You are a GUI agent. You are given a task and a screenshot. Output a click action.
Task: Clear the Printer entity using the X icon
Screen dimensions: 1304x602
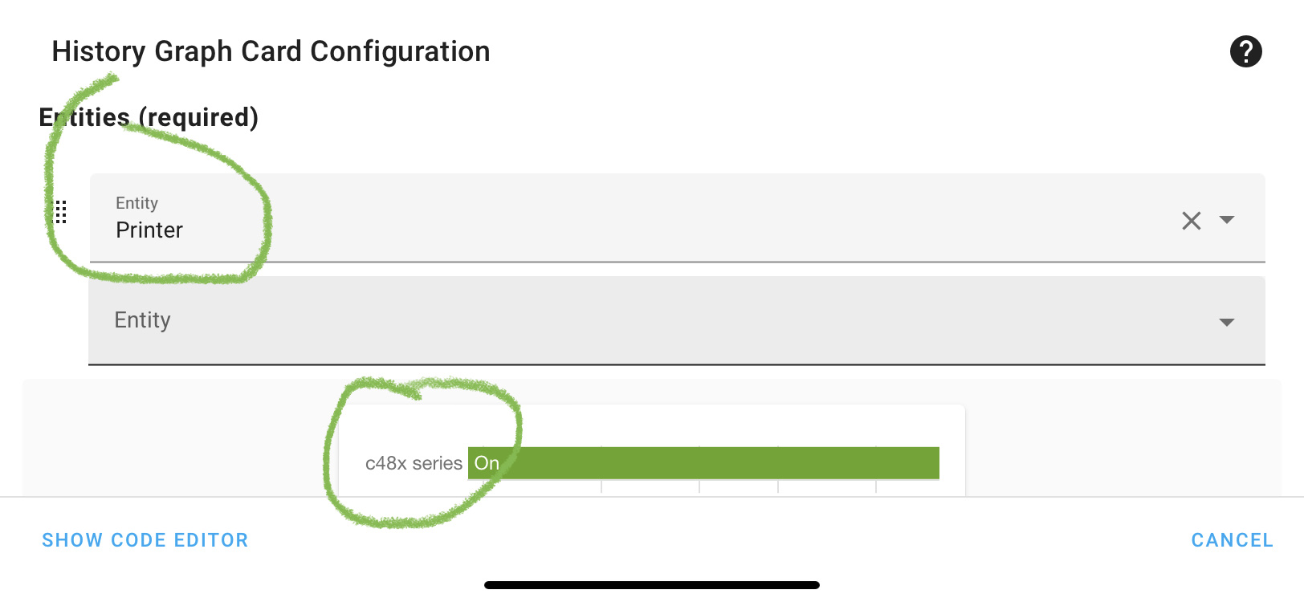coord(1191,221)
